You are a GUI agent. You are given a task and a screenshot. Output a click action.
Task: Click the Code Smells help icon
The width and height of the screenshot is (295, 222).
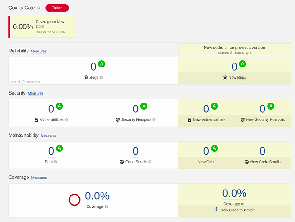(151, 162)
